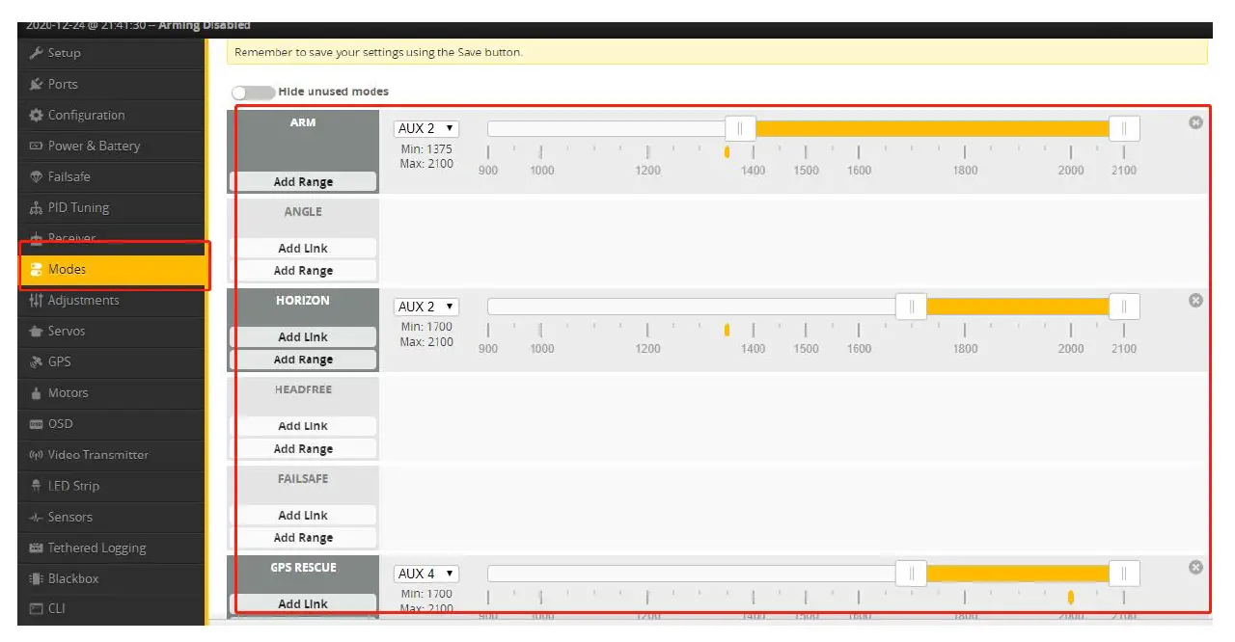Switch to the Configuration tab
This screenshot has width=1235, height=642.
click(x=111, y=115)
